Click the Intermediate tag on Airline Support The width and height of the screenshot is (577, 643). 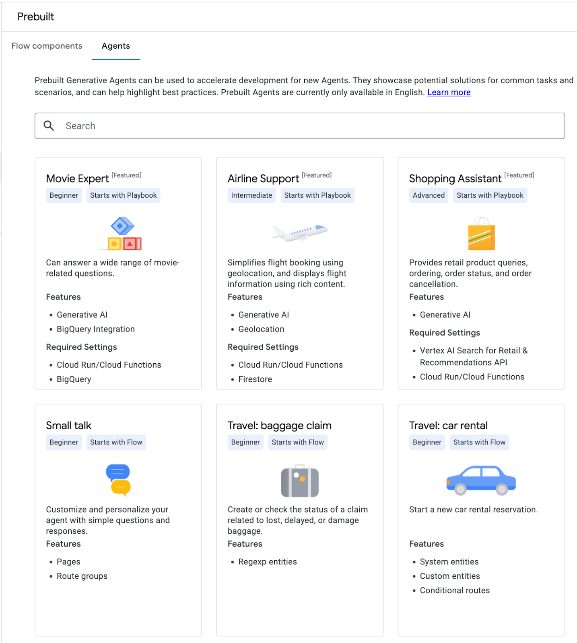coord(251,195)
